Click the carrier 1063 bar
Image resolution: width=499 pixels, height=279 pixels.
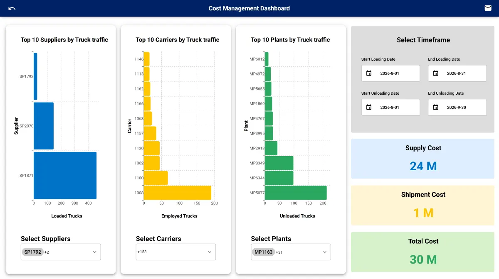(x=148, y=118)
